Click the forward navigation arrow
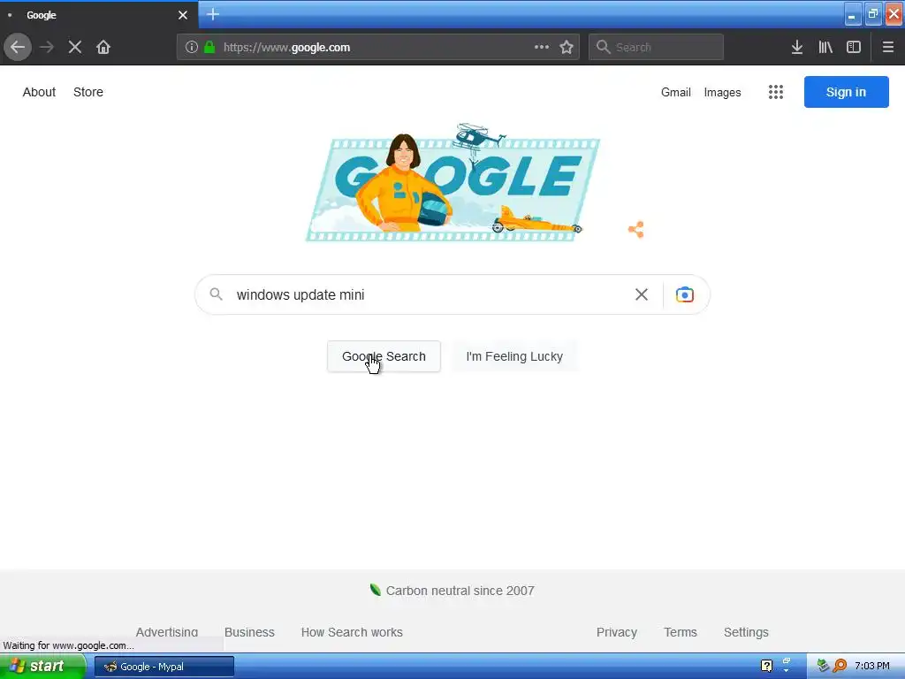 47,48
